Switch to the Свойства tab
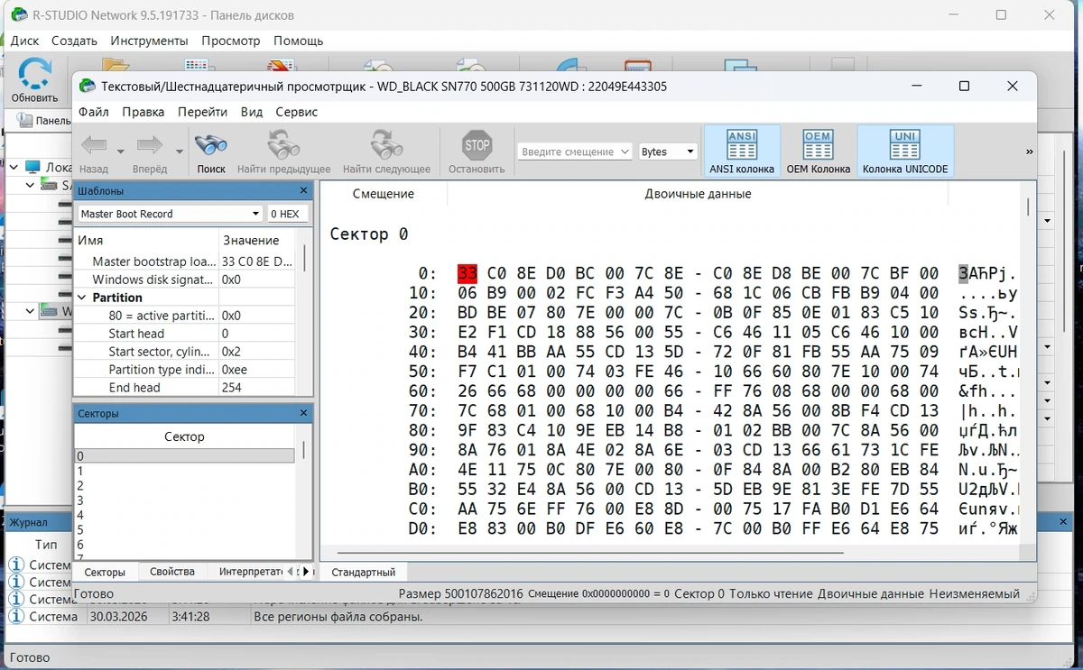Viewport: 1083px width, 670px height. (172, 572)
